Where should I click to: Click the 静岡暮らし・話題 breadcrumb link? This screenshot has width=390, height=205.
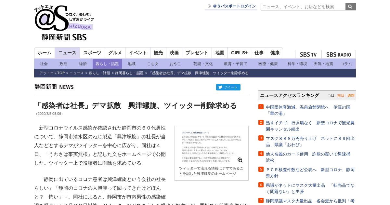point(129,73)
